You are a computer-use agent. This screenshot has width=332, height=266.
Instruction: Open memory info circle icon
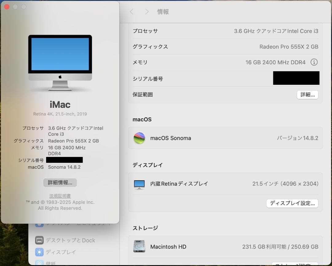coord(314,62)
